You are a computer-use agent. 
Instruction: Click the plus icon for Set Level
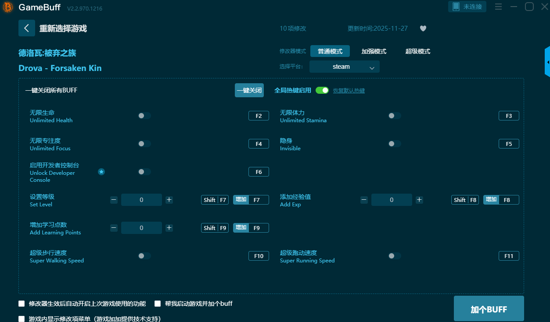click(169, 200)
